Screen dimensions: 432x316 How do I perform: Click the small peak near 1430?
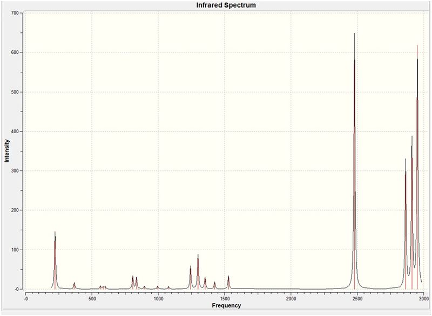click(214, 285)
